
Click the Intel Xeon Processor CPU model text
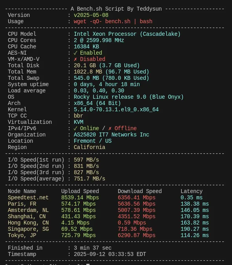point(127,34)
